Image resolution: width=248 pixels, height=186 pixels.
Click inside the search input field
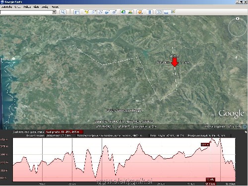pyautogui.click(x=26, y=12)
